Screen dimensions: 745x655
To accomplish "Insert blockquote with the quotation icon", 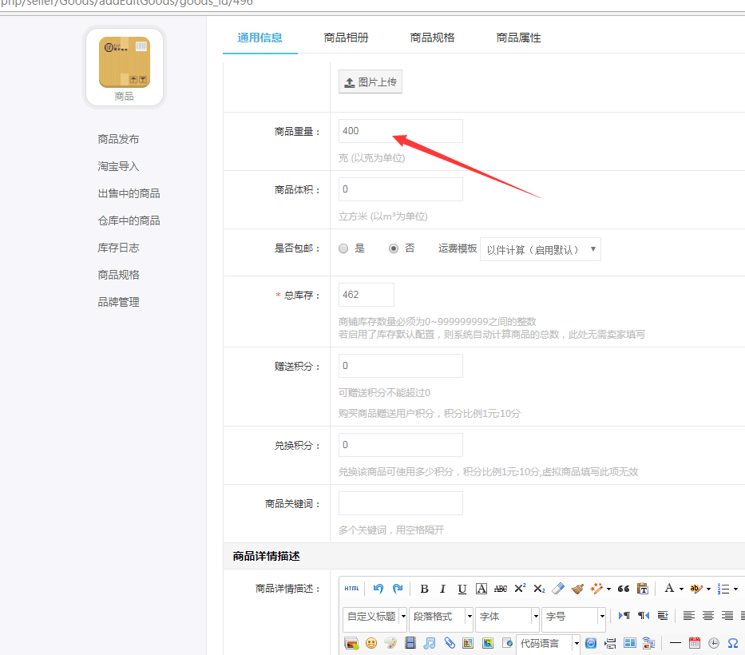I will [624, 589].
